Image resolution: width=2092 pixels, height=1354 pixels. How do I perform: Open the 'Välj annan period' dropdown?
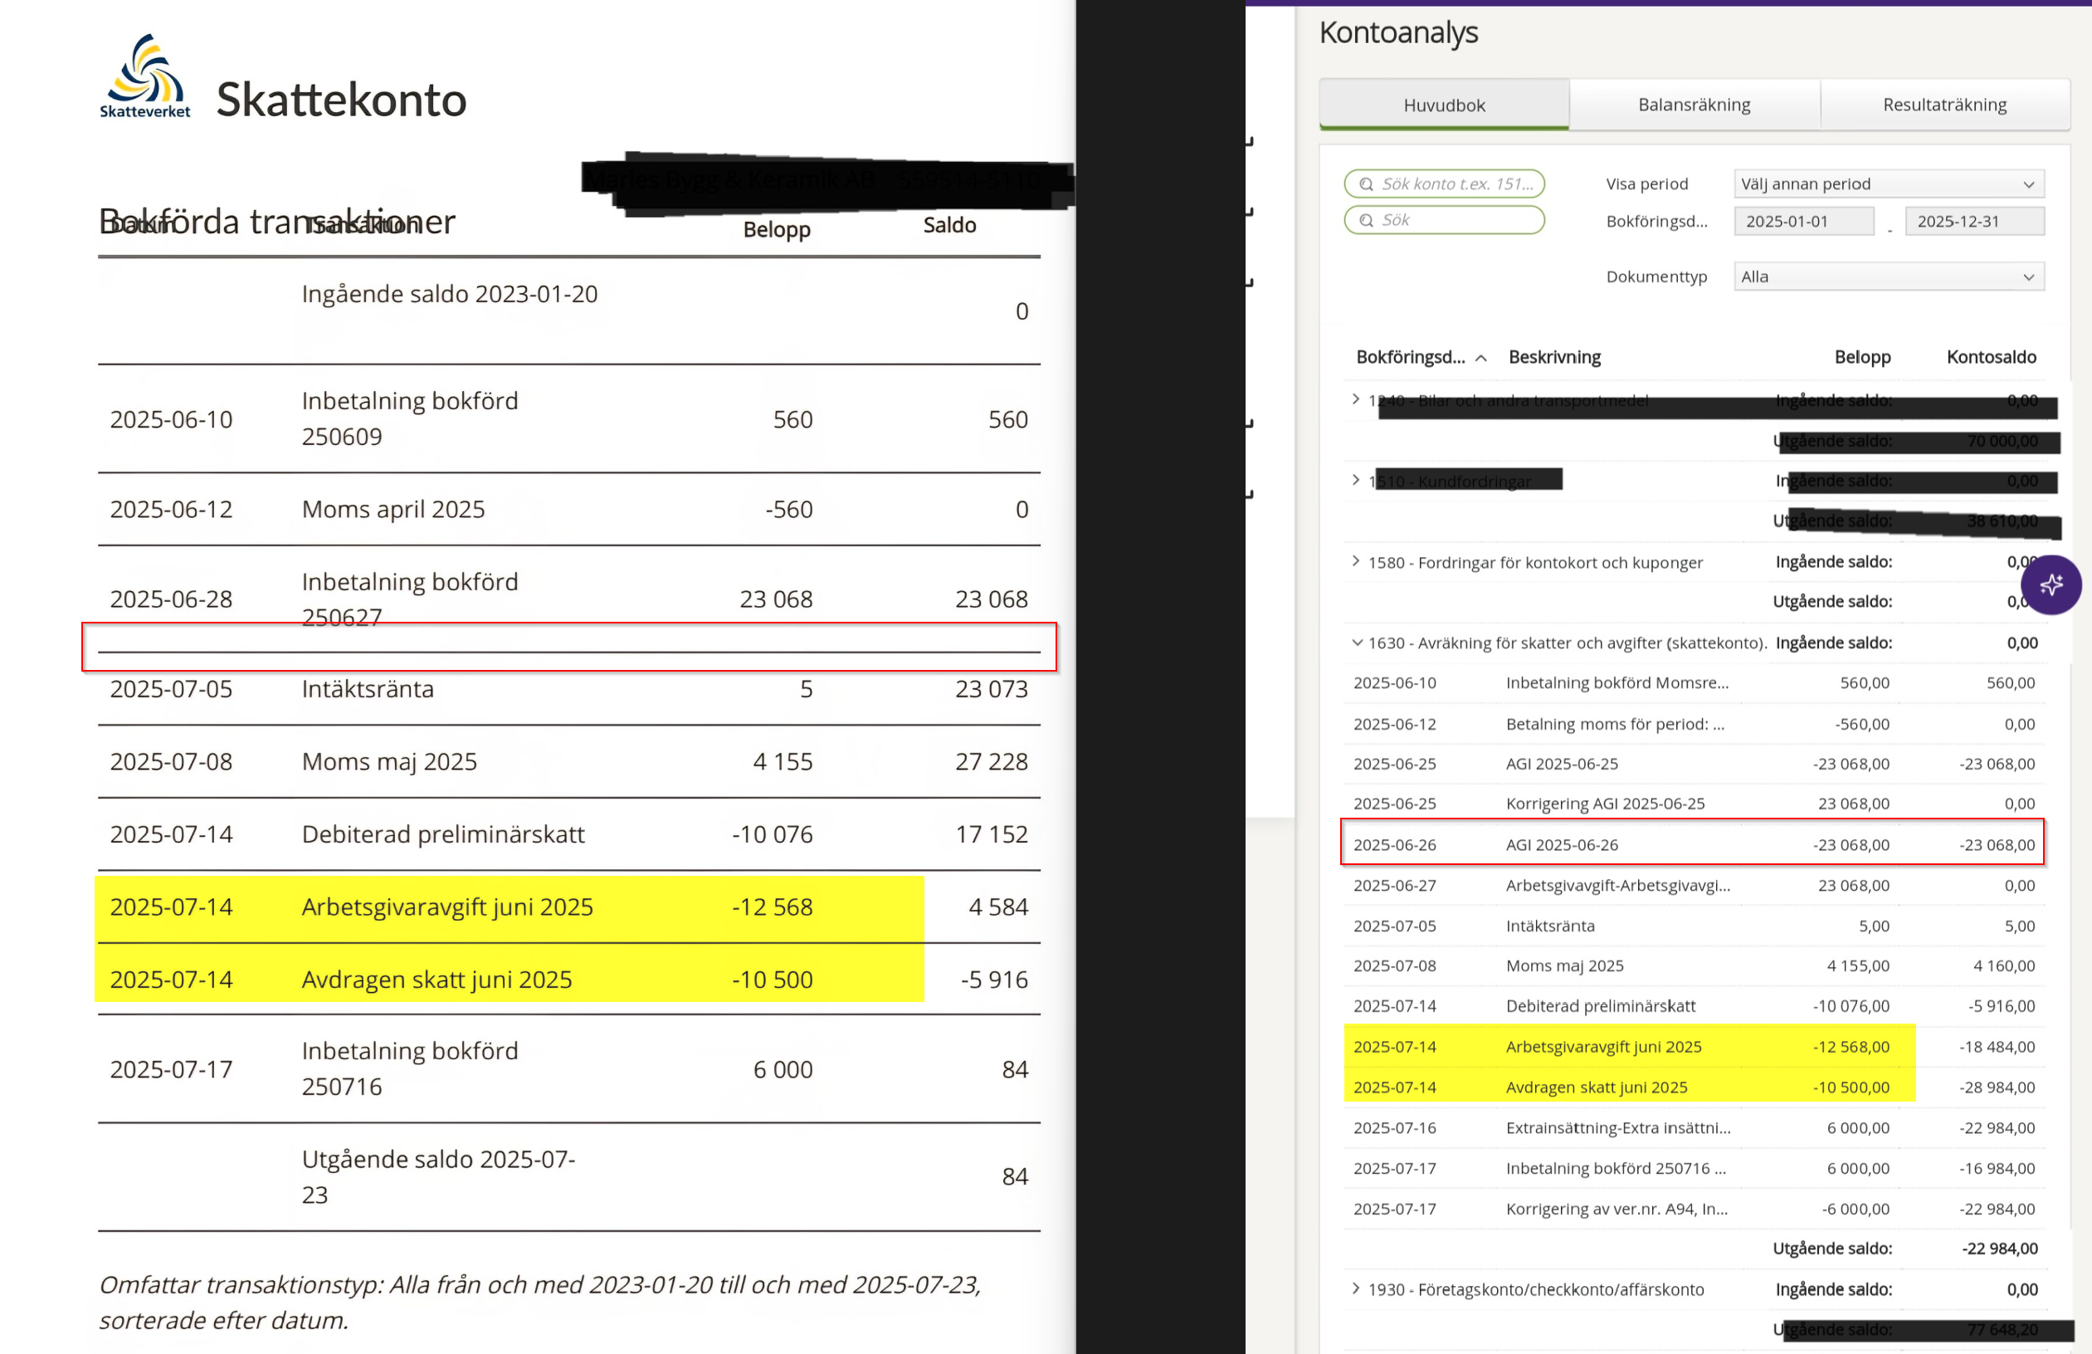[1889, 183]
